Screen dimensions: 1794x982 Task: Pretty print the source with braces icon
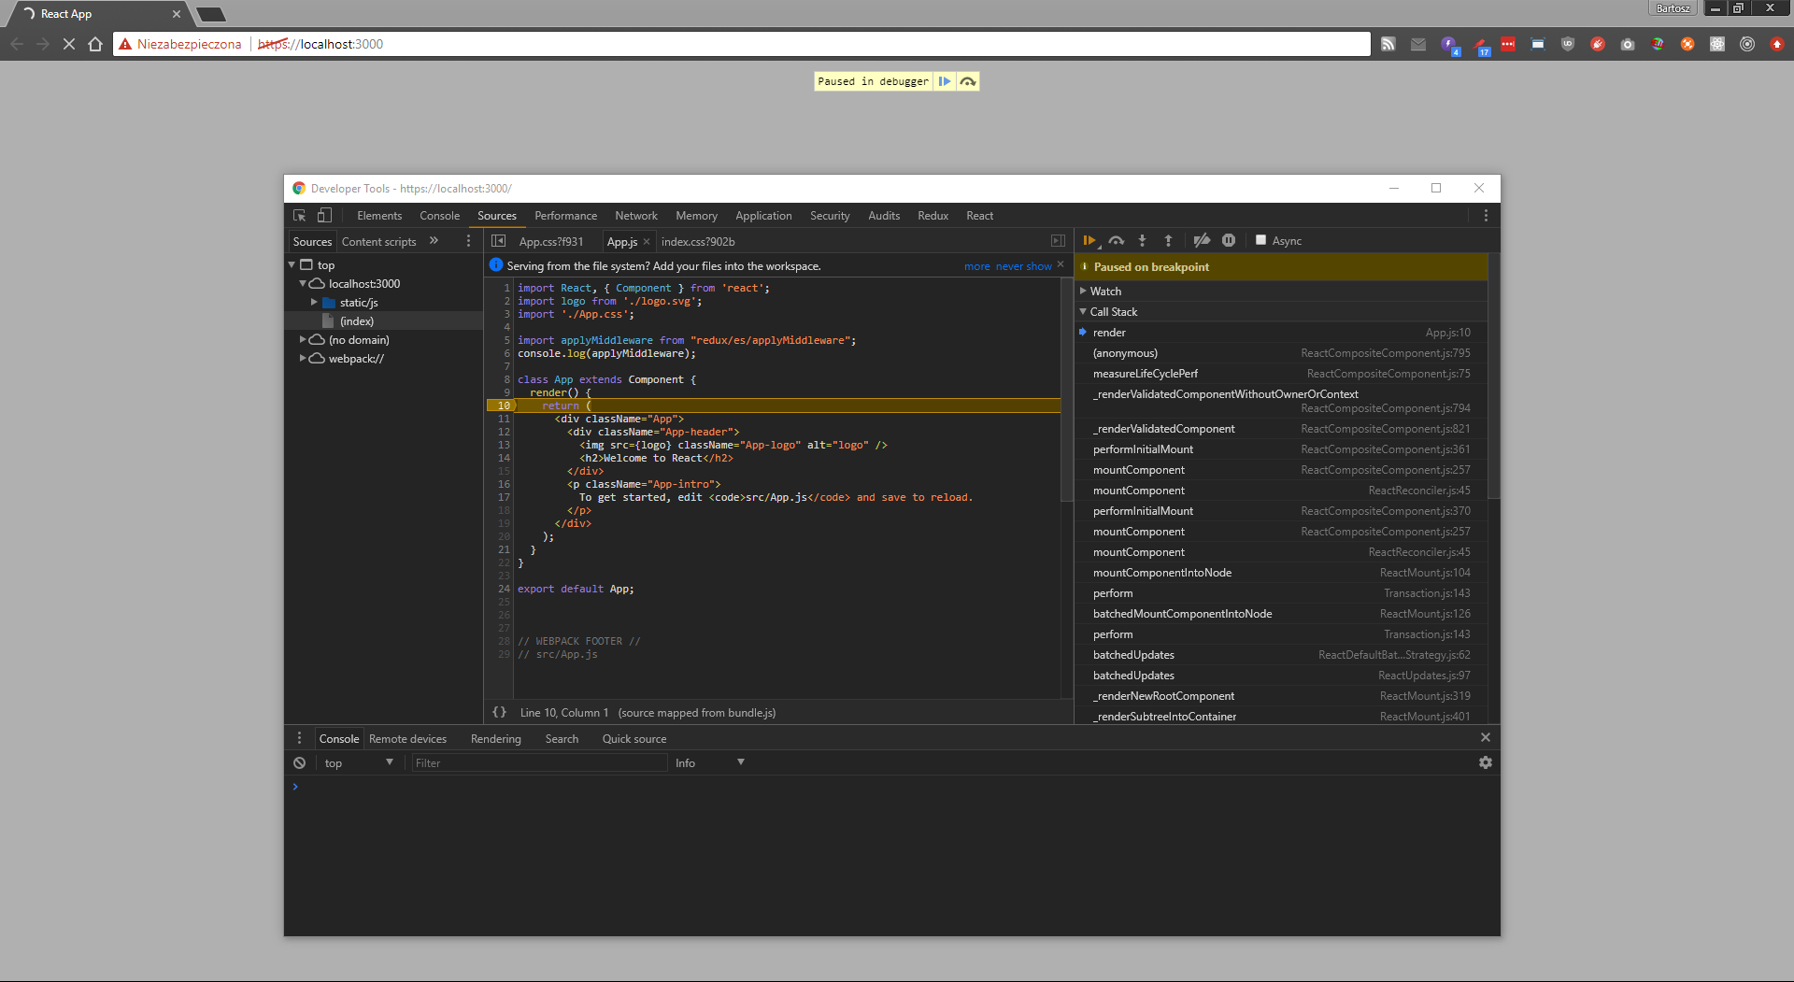[500, 713]
